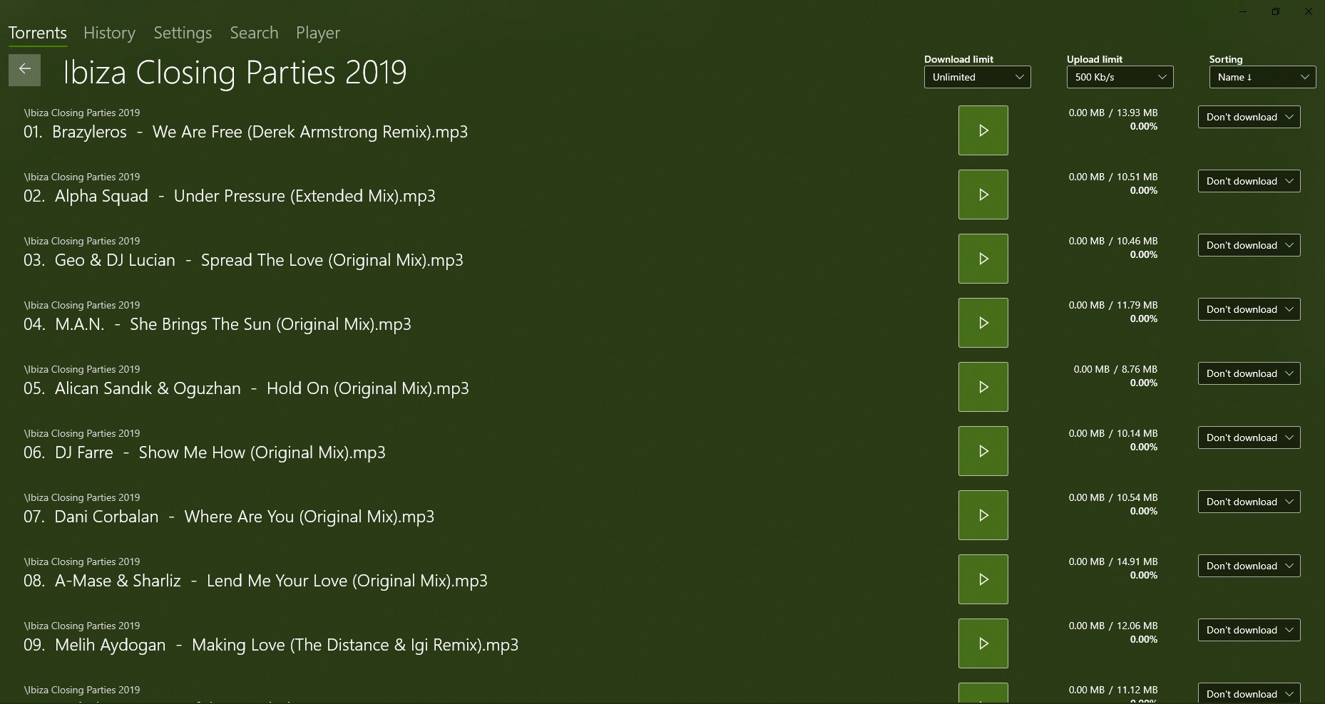Change download priority for track 05 Alican Sandık
This screenshot has width=1325, height=704.
point(1249,373)
